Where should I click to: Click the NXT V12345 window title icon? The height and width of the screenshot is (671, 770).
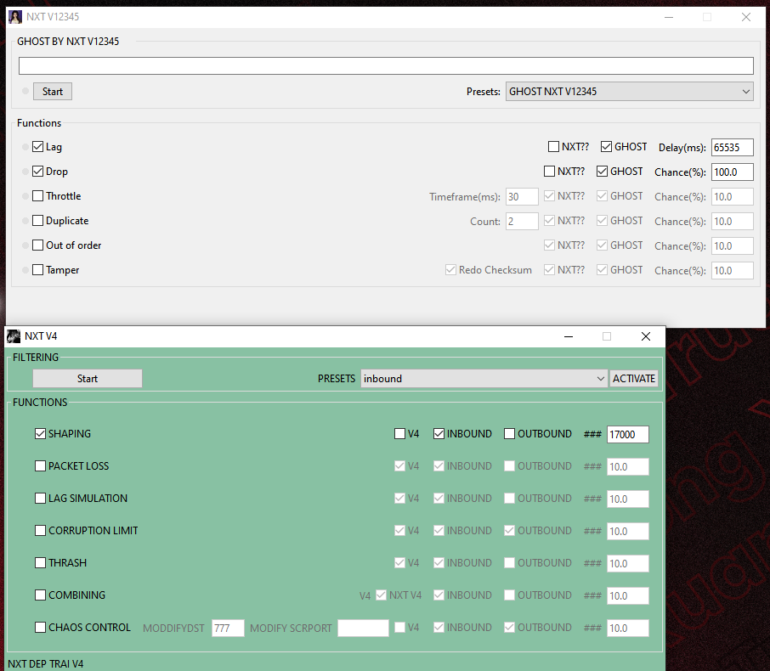tap(15, 17)
